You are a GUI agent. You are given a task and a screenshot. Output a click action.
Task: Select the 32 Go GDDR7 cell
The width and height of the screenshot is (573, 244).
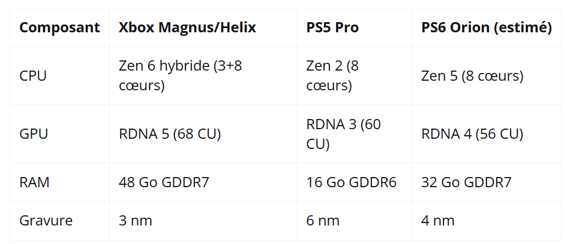click(466, 182)
